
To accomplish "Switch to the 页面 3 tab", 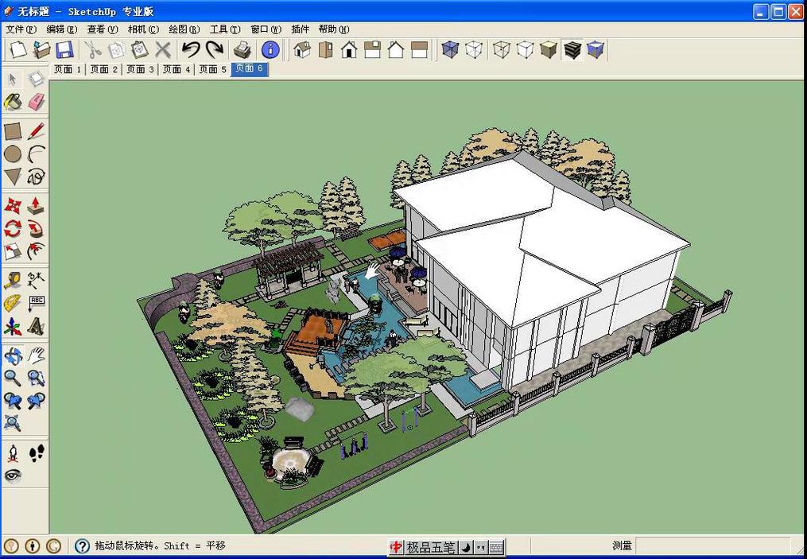I will 140,69.
